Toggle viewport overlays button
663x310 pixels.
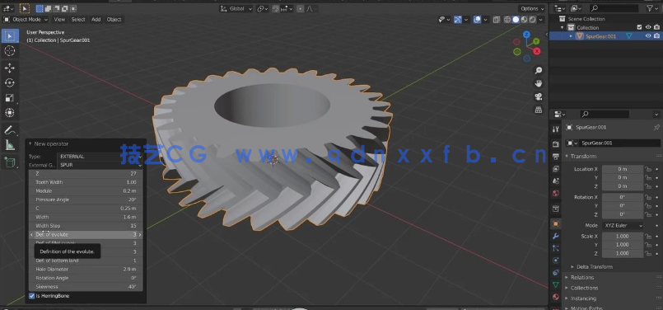pyautogui.click(x=477, y=20)
